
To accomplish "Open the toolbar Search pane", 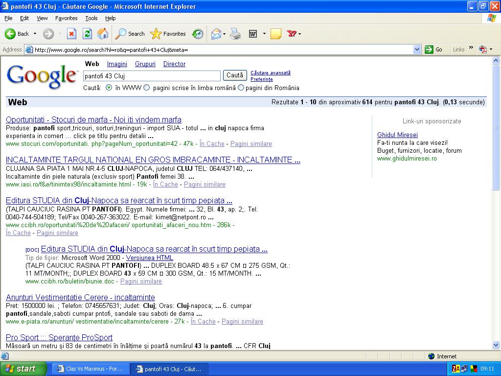I will tap(130, 34).
